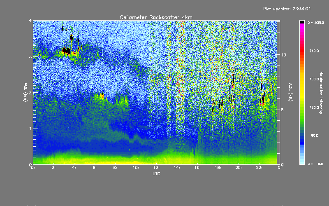Click the 'AGL (km)' axis label
The image size is (329, 206).
click(x=25, y=92)
